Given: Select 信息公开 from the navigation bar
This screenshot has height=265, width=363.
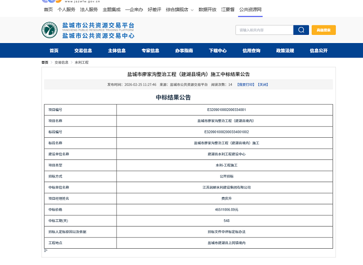Looking at the screenshot, I should click(319, 51).
